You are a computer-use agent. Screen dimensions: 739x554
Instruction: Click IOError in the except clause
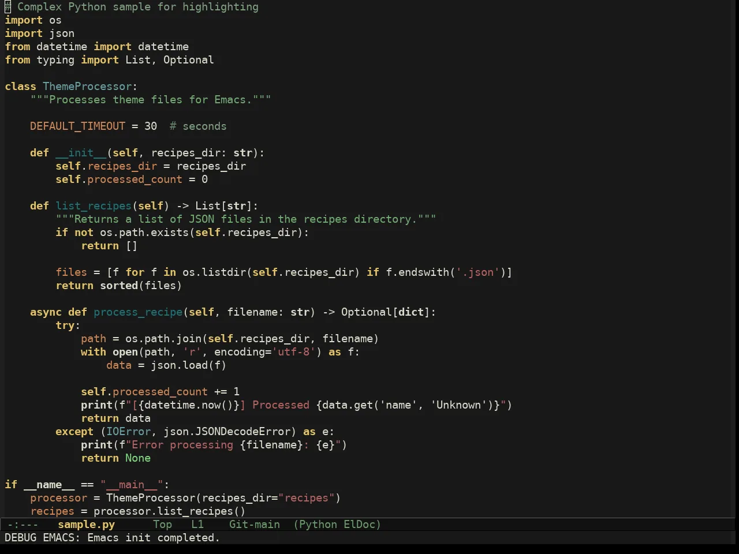click(128, 432)
